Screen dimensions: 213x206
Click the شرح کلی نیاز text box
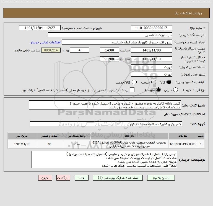coord(105,105)
